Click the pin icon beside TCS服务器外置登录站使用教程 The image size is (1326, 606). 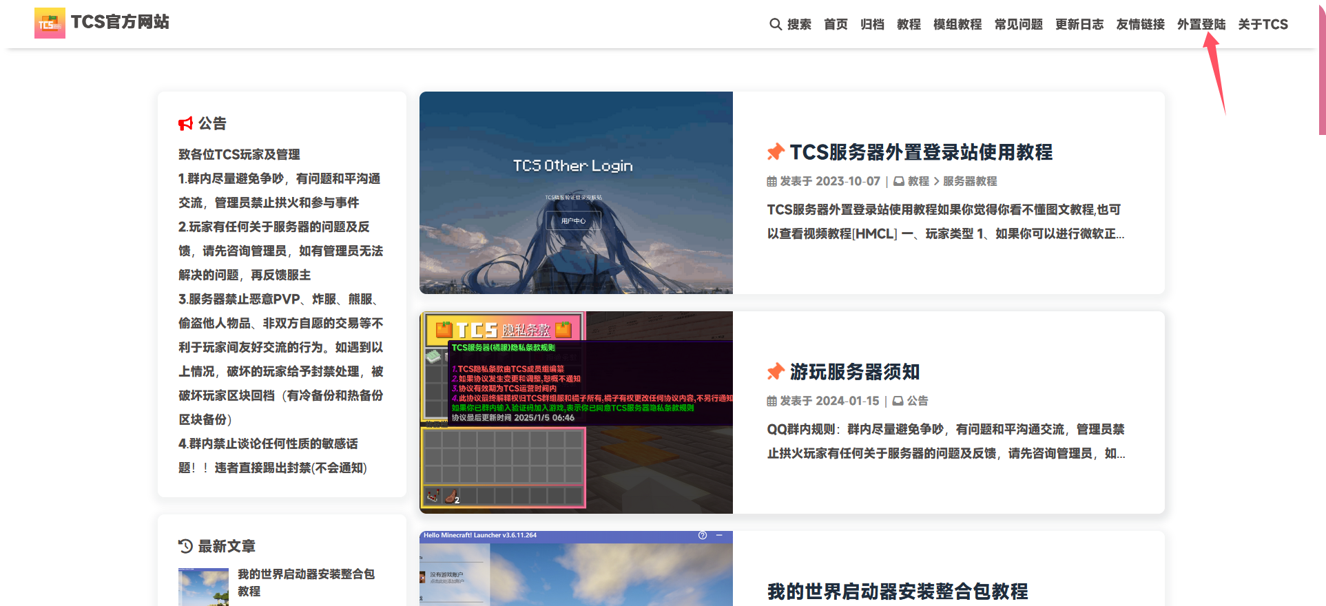click(x=776, y=152)
